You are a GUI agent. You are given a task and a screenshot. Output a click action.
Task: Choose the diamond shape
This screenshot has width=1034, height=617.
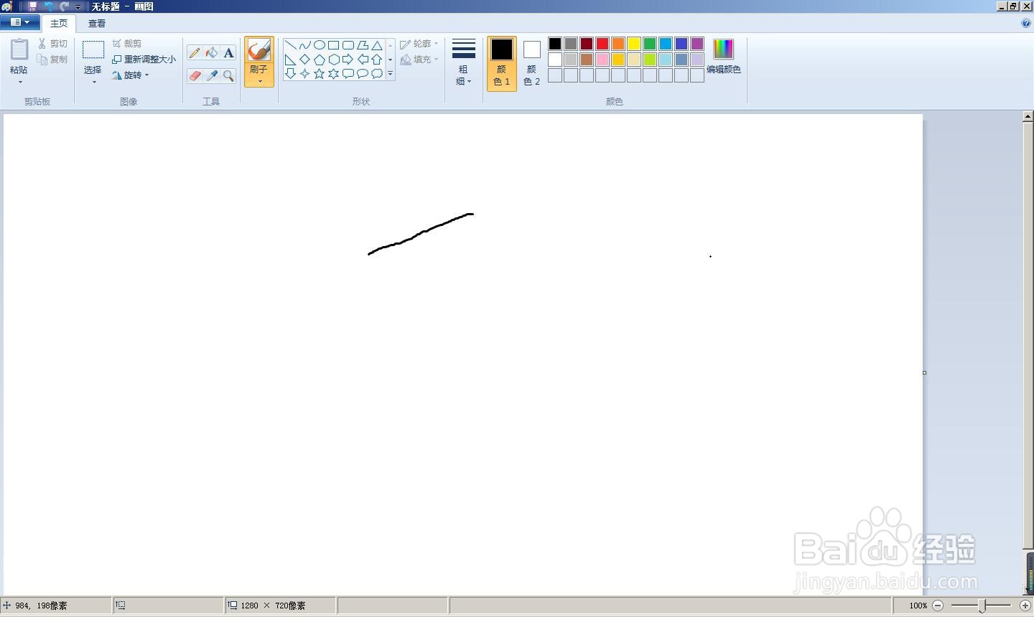pyautogui.click(x=305, y=60)
